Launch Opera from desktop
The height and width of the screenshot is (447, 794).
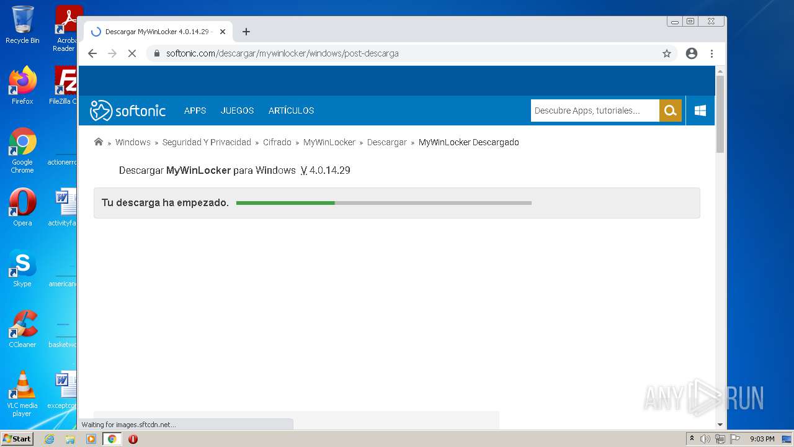(22, 207)
